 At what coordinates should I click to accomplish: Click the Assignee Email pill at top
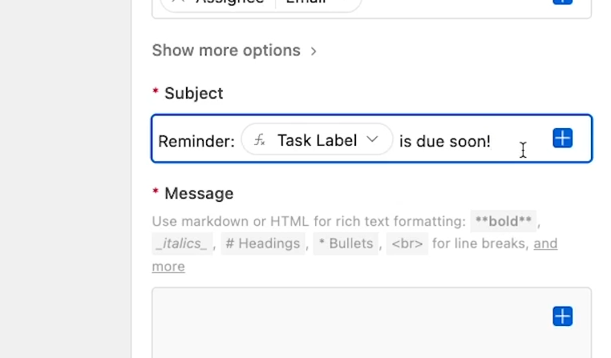pyautogui.click(x=261, y=3)
